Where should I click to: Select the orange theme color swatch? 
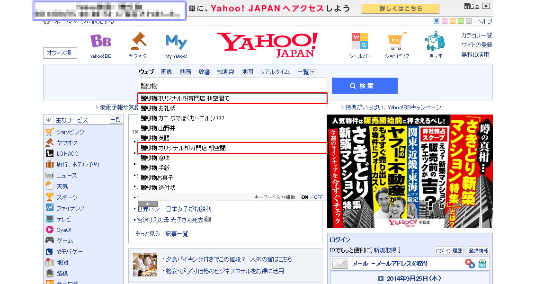click(453, 21)
